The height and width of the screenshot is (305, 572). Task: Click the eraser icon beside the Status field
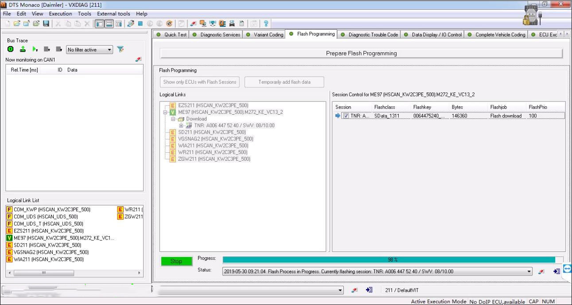point(541,271)
